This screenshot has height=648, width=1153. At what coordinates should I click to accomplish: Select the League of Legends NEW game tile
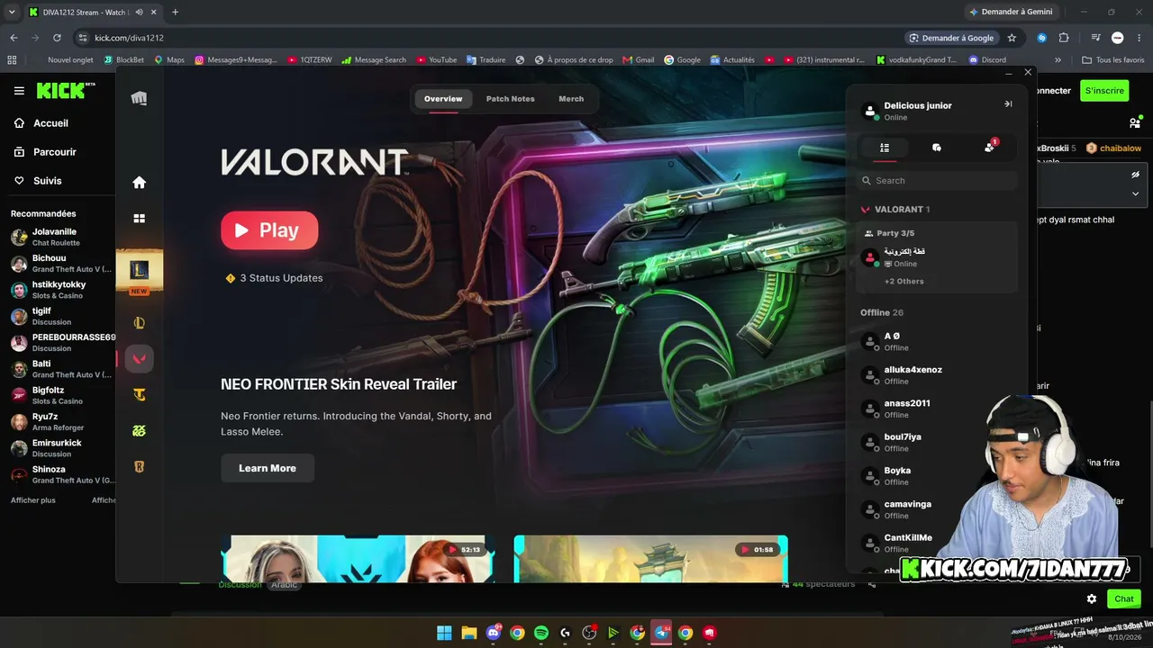139,270
